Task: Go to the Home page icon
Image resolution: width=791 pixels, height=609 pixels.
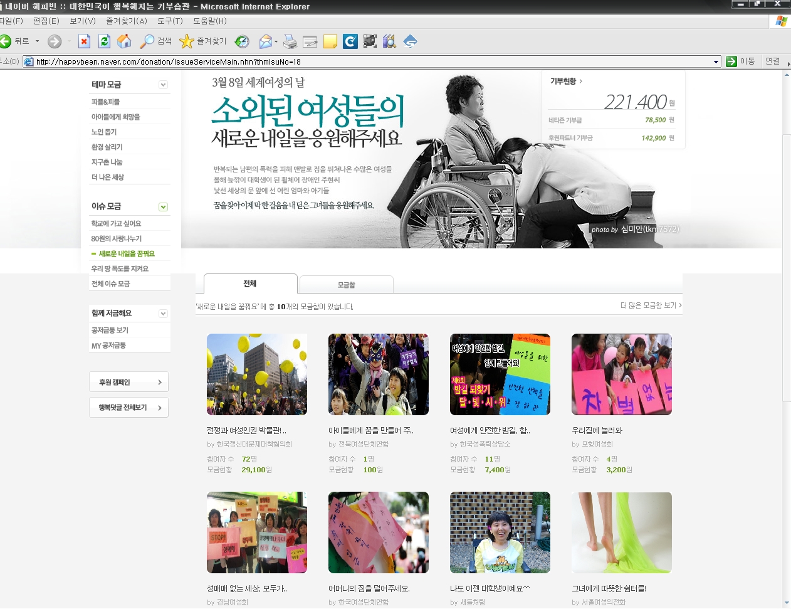Action: [x=124, y=41]
